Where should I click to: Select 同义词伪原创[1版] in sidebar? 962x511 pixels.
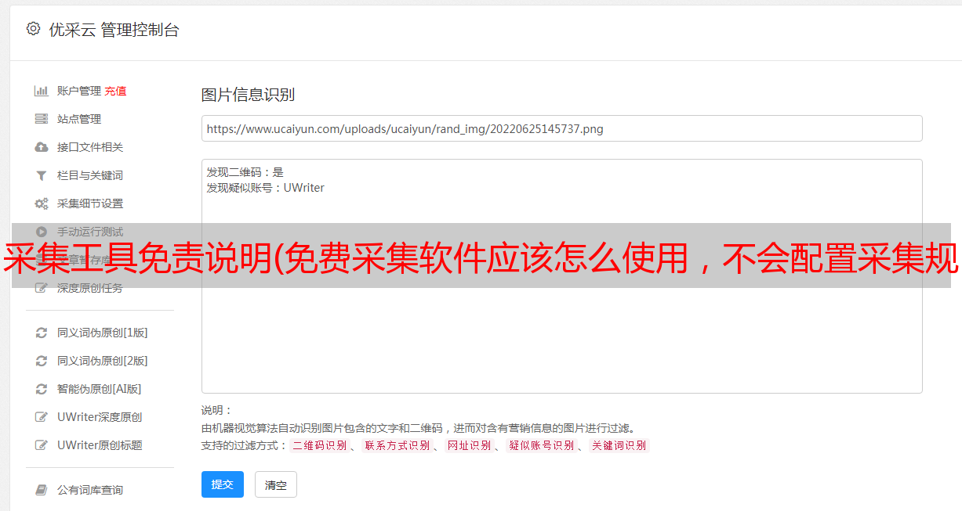coord(103,333)
